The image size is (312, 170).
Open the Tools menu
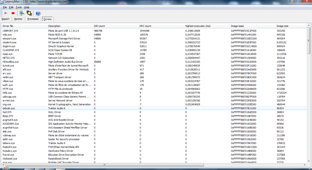pos(19,7)
